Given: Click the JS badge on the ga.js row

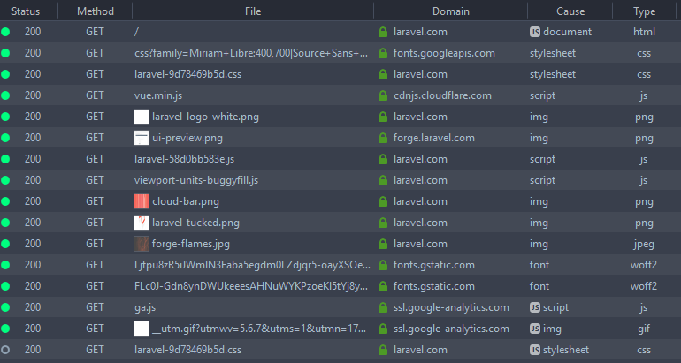Looking at the screenshot, I should 535,307.
